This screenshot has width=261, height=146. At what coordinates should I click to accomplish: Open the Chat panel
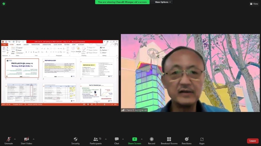(117, 139)
